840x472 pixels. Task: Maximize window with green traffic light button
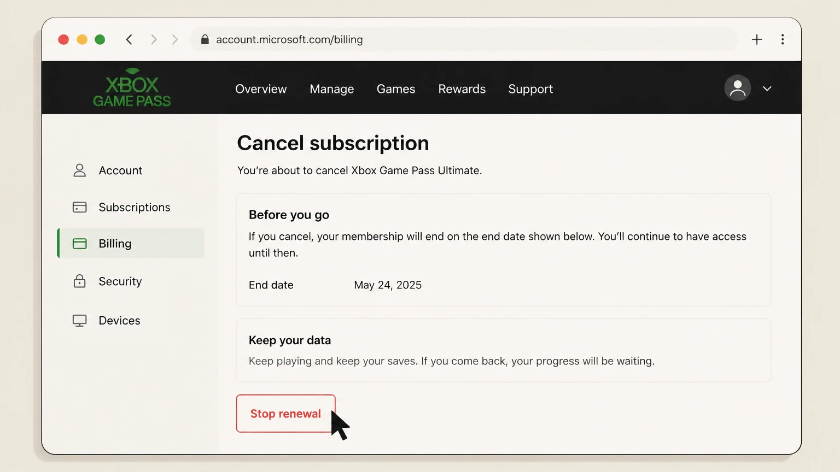(100, 39)
